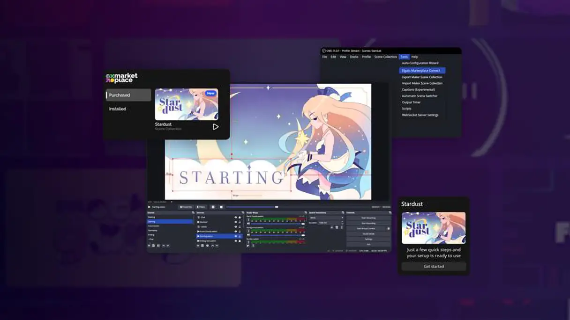Click Exit in Controls dock
Image resolution: width=570 pixels, height=320 pixels.
click(x=368, y=244)
